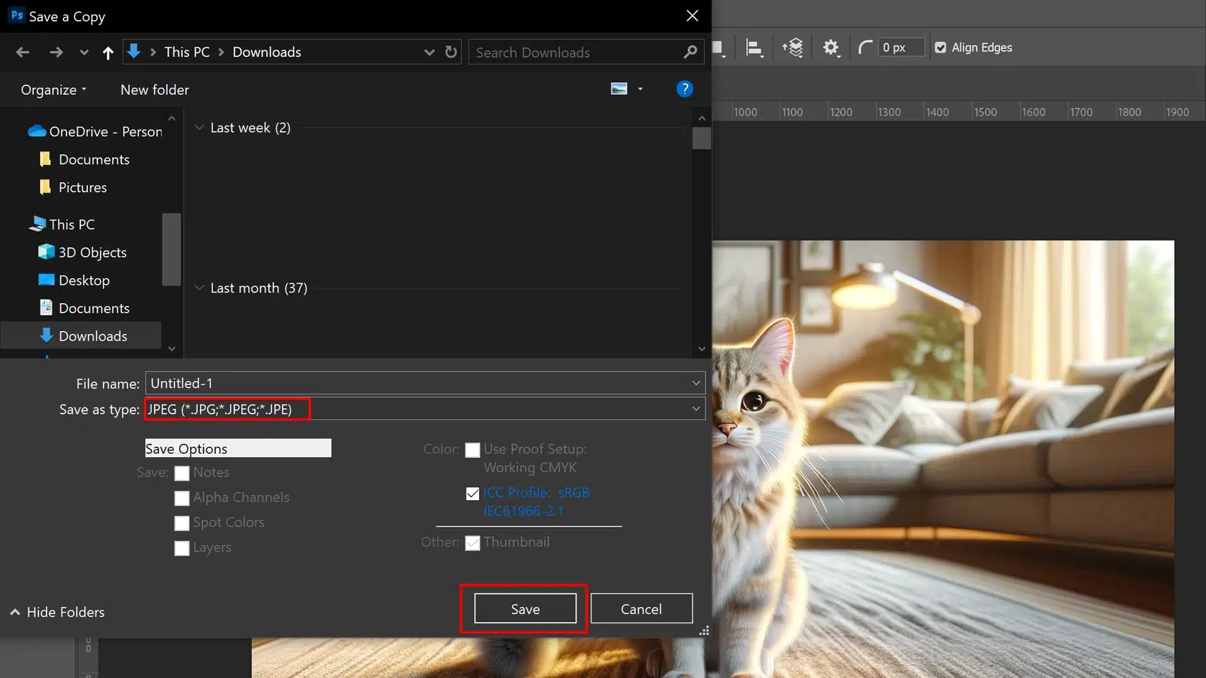This screenshot has height=678, width=1206.
Task: Click the file list scroll-down arrow
Action: 702,349
